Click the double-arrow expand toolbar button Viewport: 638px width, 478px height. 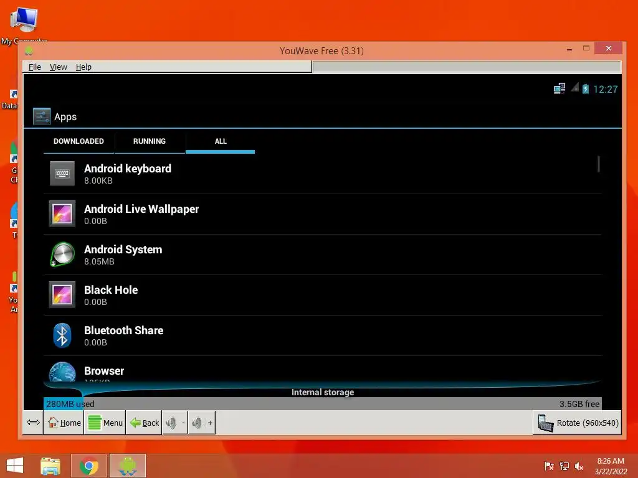(33, 423)
